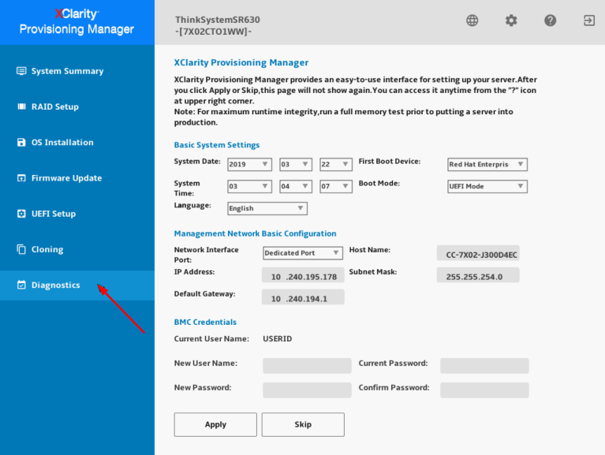Image resolution: width=605 pixels, height=455 pixels.
Task: Click the Default Gateway field
Action: coord(303,297)
